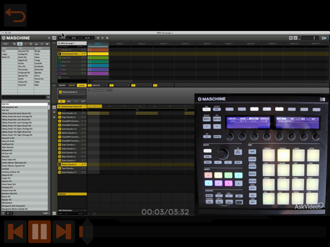
Task: Click the play transport button in header
Action: 102,38
